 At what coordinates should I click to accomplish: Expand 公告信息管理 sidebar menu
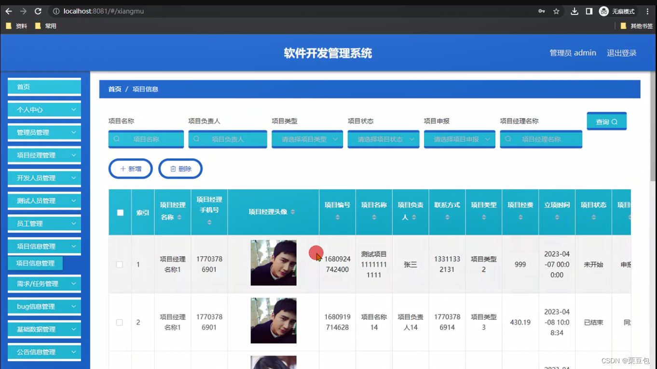click(x=44, y=352)
